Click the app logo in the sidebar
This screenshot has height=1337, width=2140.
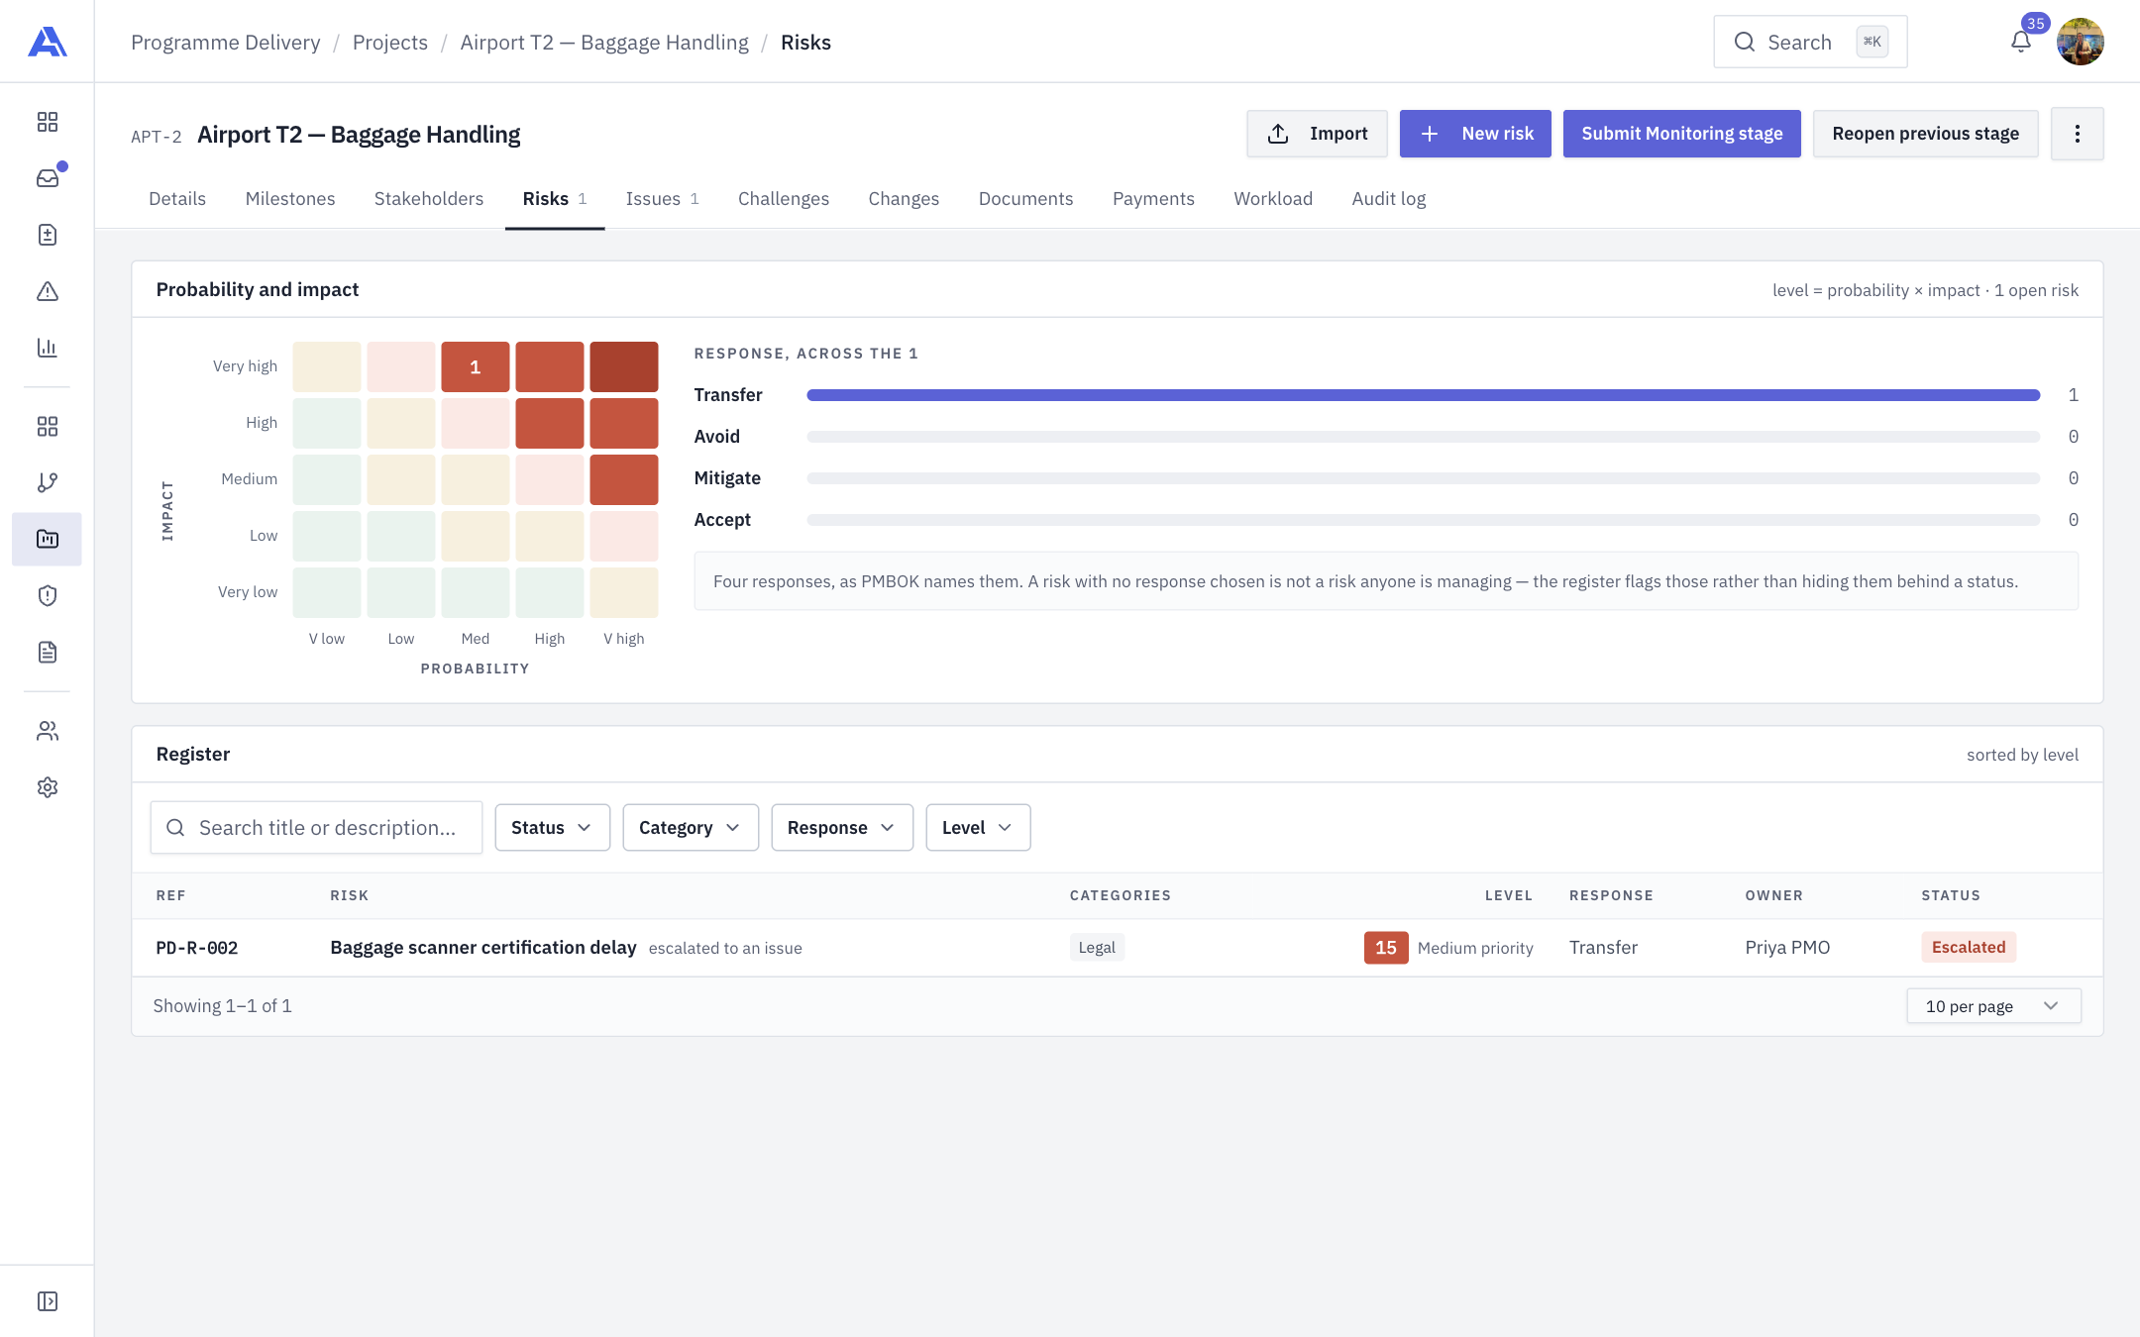[47, 42]
